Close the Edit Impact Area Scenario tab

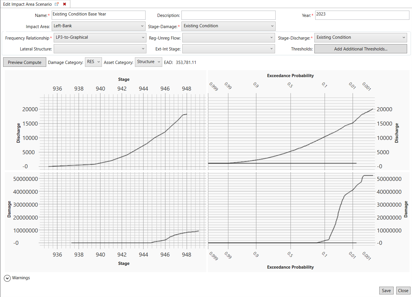(x=65, y=4)
